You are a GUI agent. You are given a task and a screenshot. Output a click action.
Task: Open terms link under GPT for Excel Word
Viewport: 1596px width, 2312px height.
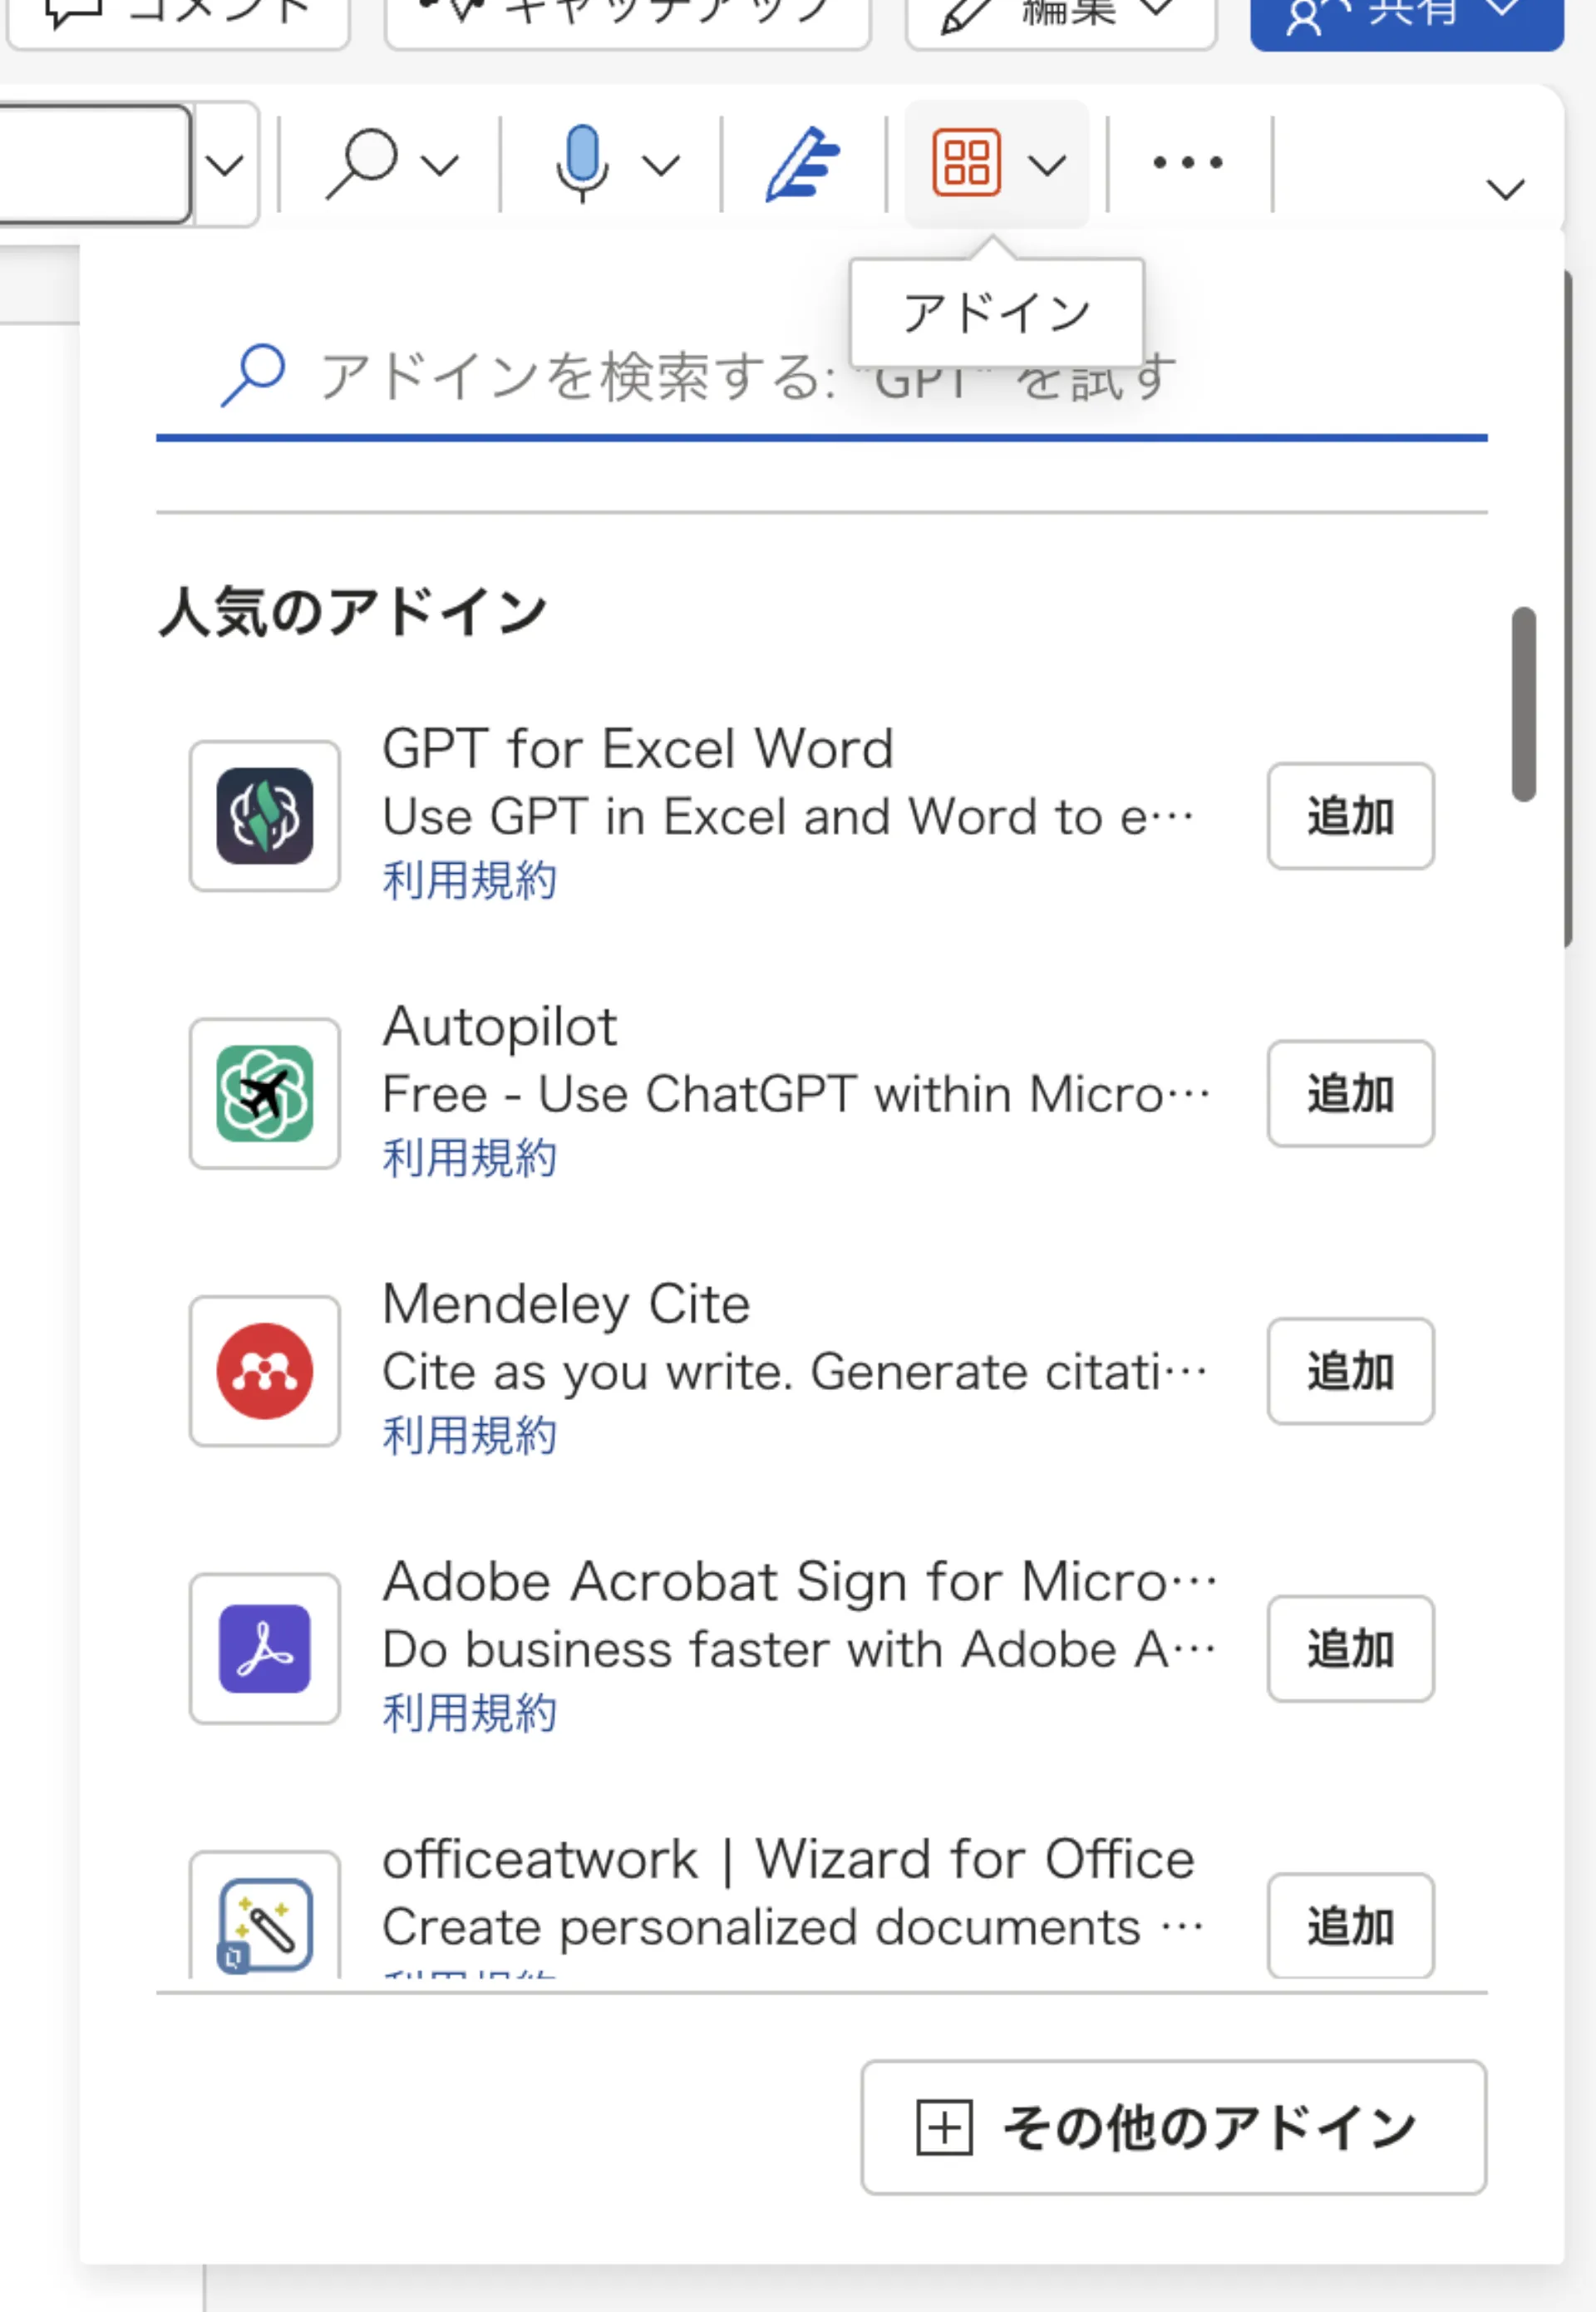469,881
